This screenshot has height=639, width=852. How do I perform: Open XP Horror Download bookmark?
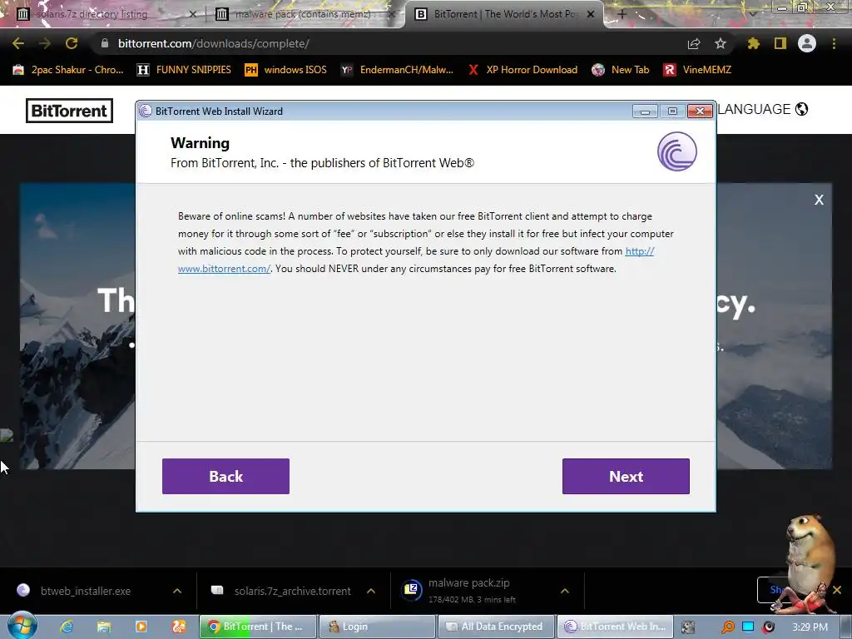click(523, 70)
